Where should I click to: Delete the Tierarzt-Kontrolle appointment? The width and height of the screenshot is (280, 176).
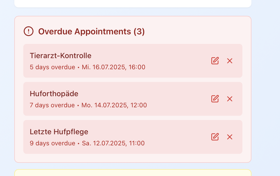tap(230, 61)
